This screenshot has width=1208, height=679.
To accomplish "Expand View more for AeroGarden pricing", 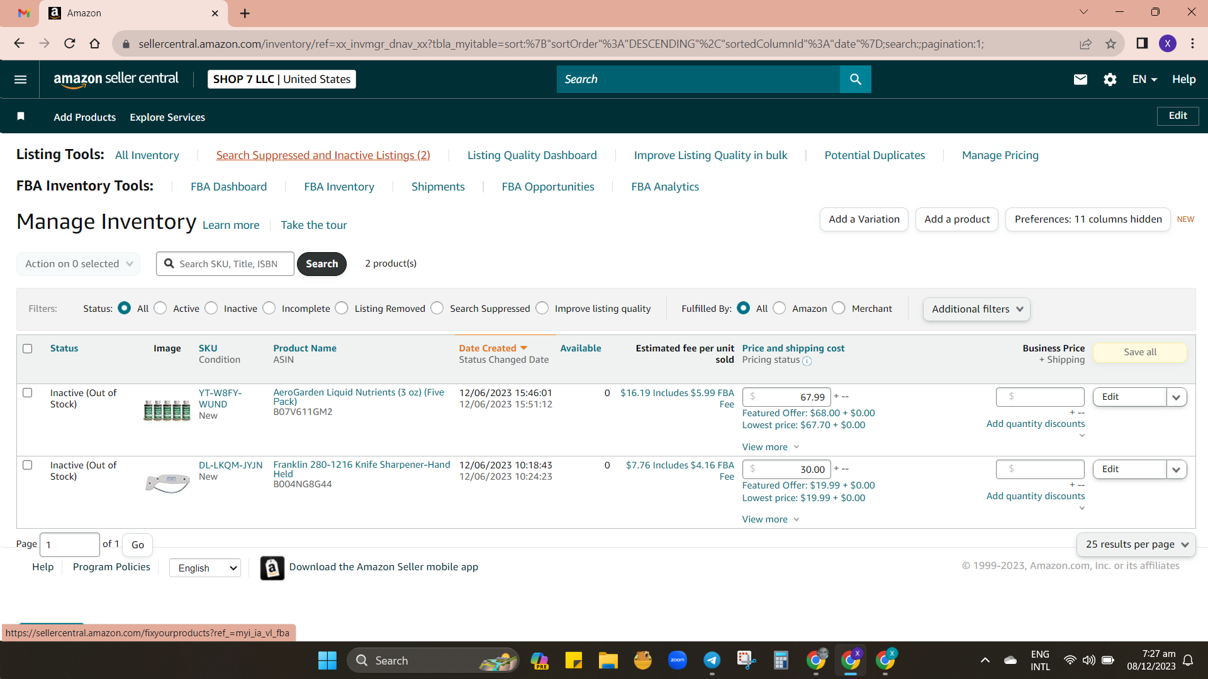I will pyautogui.click(x=771, y=447).
